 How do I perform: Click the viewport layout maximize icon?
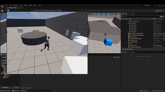tap(119, 14)
